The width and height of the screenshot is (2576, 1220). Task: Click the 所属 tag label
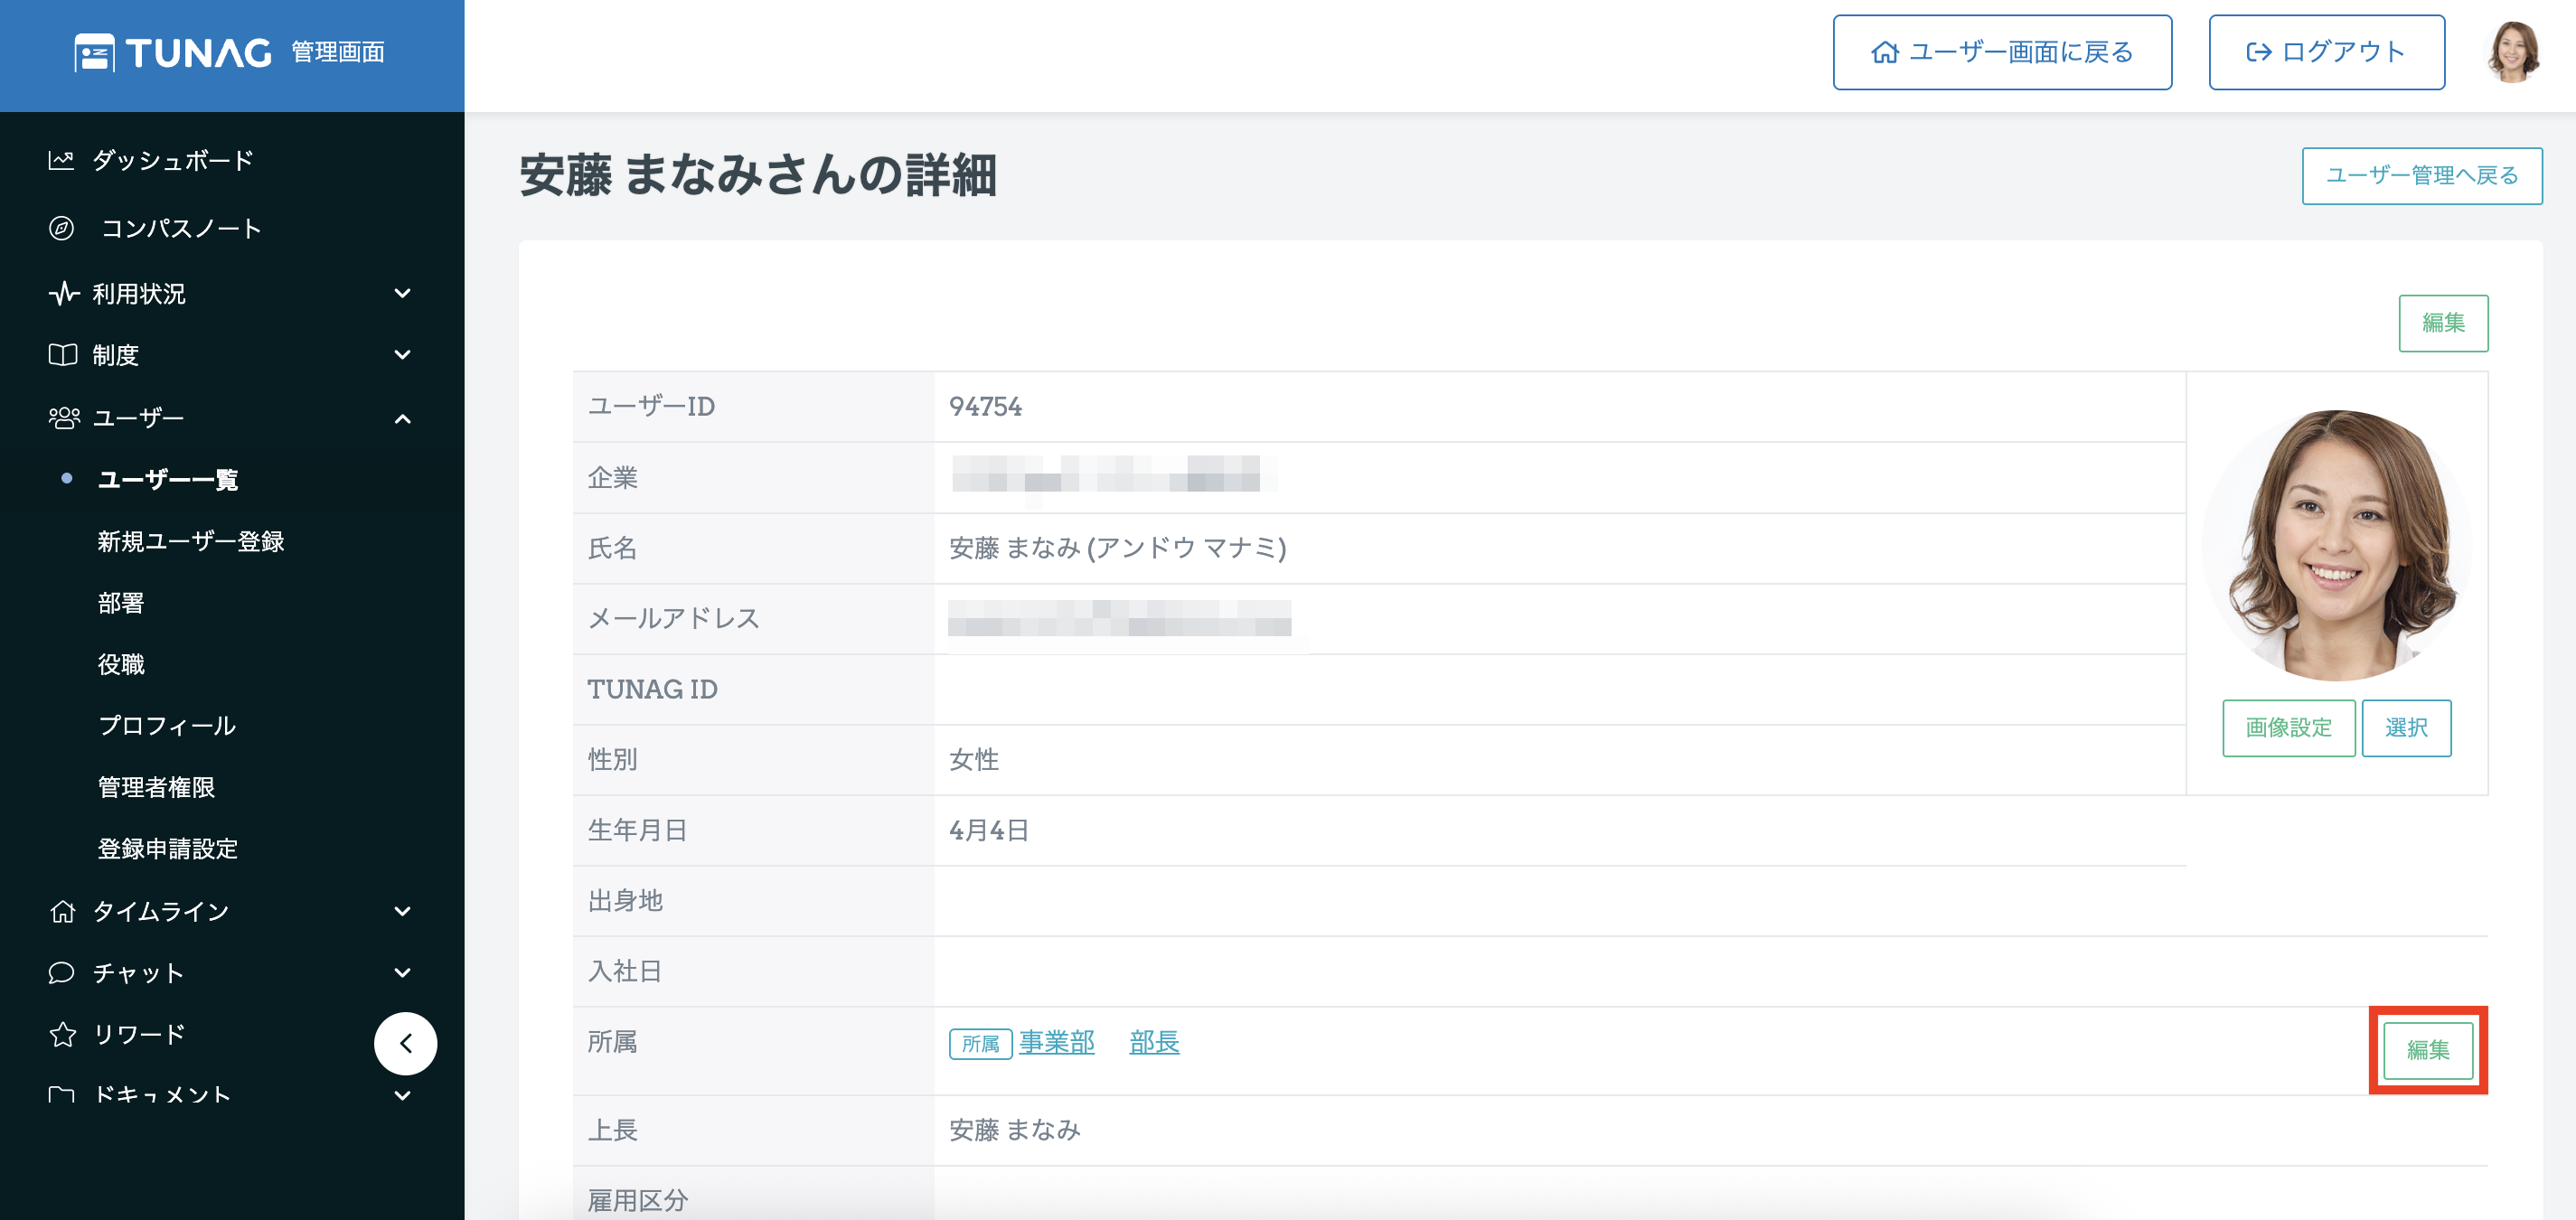click(x=980, y=1044)
